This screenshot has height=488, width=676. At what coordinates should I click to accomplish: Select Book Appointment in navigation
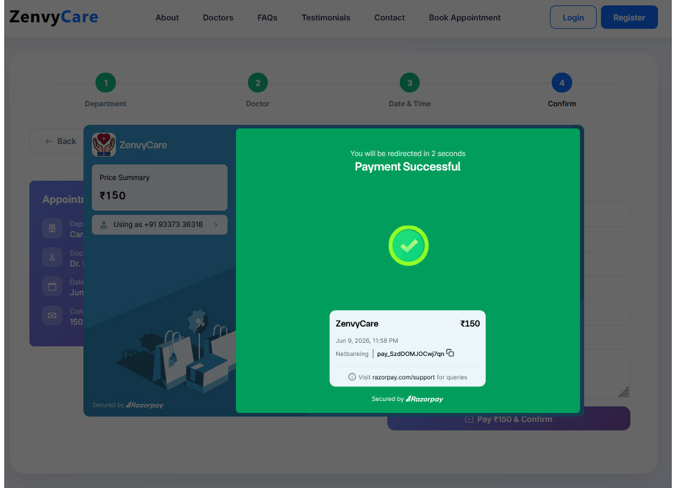pyautogui.click(x=464, y=17)
